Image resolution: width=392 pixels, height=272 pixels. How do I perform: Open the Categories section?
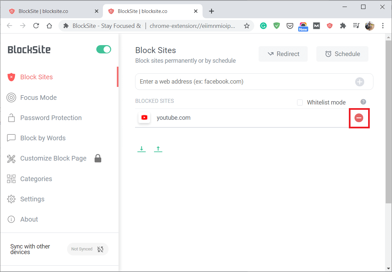(x=36, y=179)
